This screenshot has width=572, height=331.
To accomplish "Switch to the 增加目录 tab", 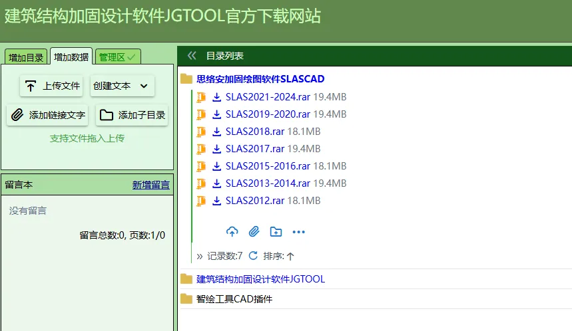I will point(26,57).
